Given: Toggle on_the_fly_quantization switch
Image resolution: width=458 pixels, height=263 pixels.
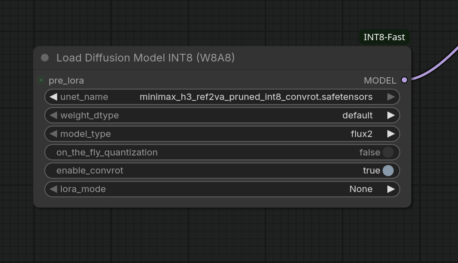Looking at the screenshot, I should click(x=388, y=152).
